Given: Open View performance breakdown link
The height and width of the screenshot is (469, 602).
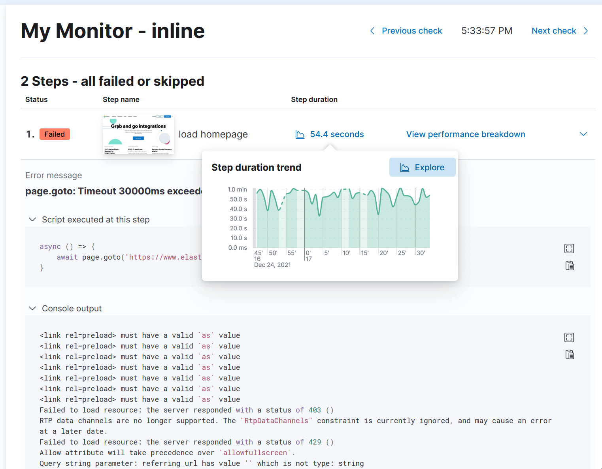Looking at the screenshot, I should [466, 134].
